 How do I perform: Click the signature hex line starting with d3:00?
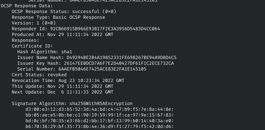tap(99, 109)
